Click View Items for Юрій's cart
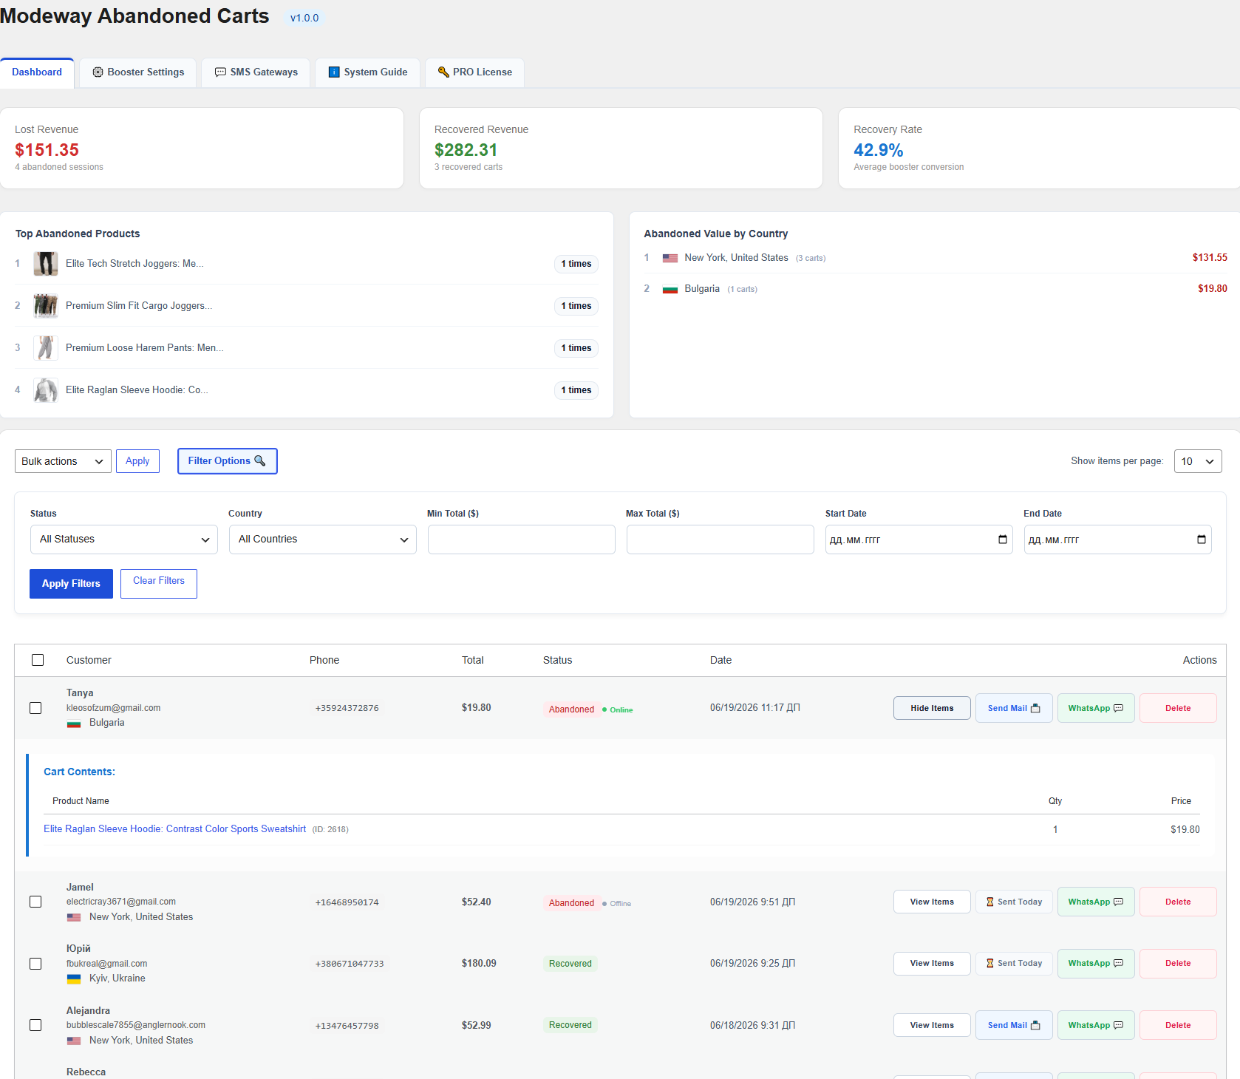 [x=932, y=964]
